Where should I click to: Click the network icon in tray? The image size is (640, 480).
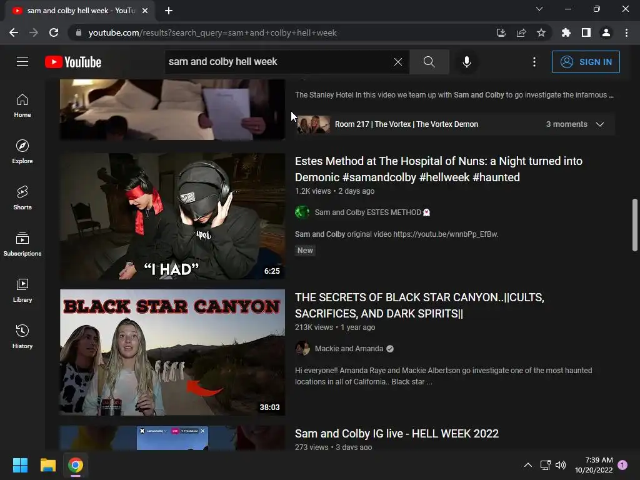tap(545, 465)
